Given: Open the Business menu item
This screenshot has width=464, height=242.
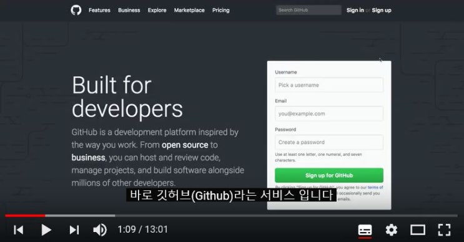Looking at the screenshot, I should pyautogui.click(x=129, y=10).
